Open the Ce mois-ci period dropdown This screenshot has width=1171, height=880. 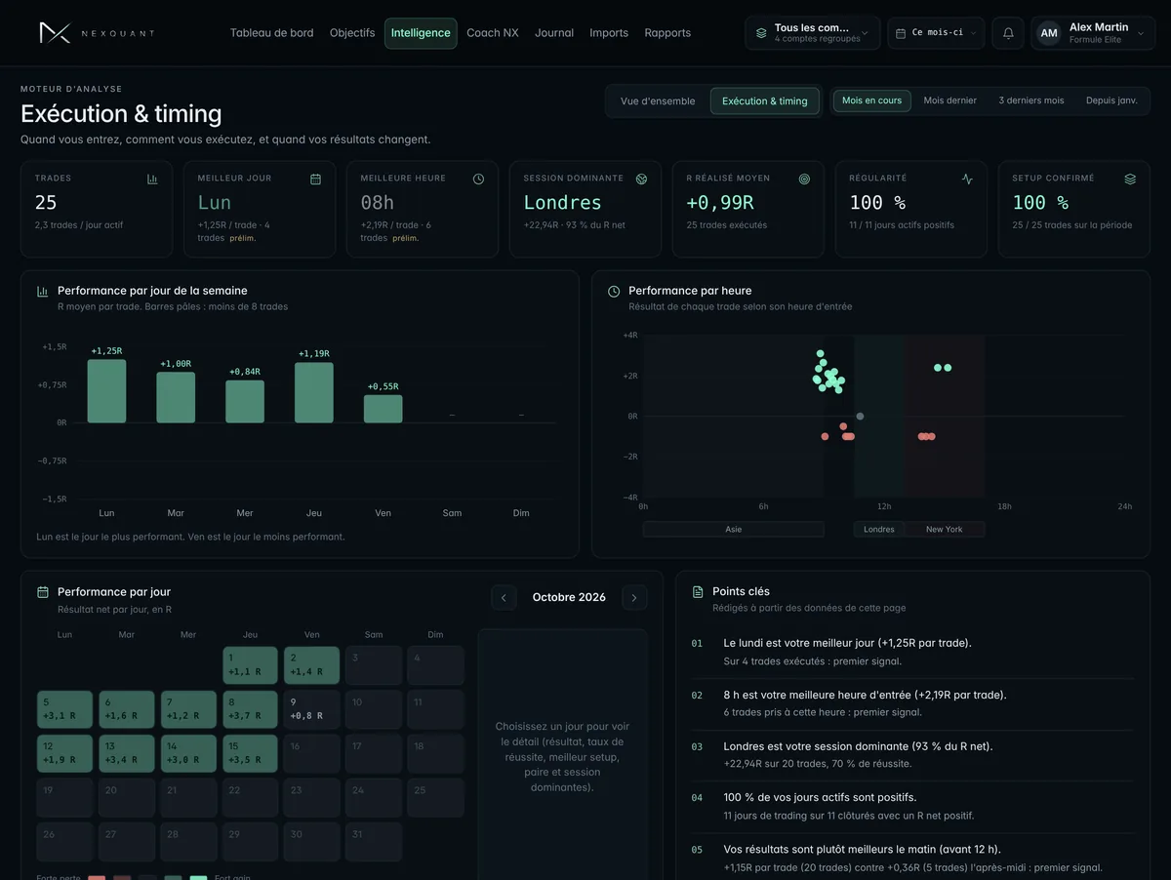[x=936, y=33]
